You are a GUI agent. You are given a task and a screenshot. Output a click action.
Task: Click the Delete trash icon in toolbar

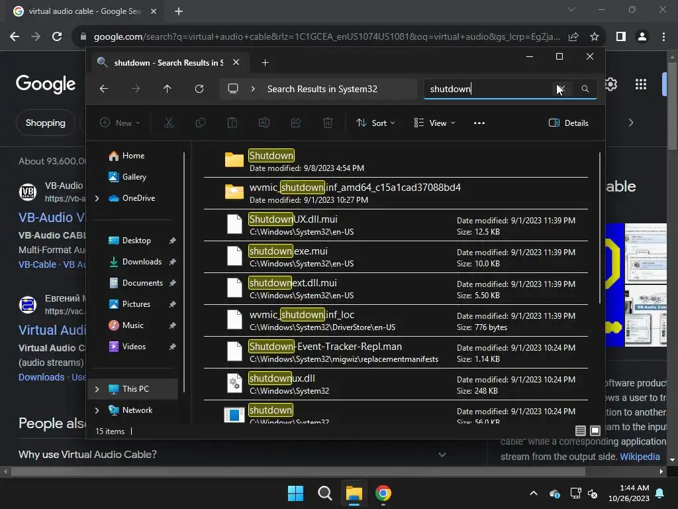[x=328, y=123]
